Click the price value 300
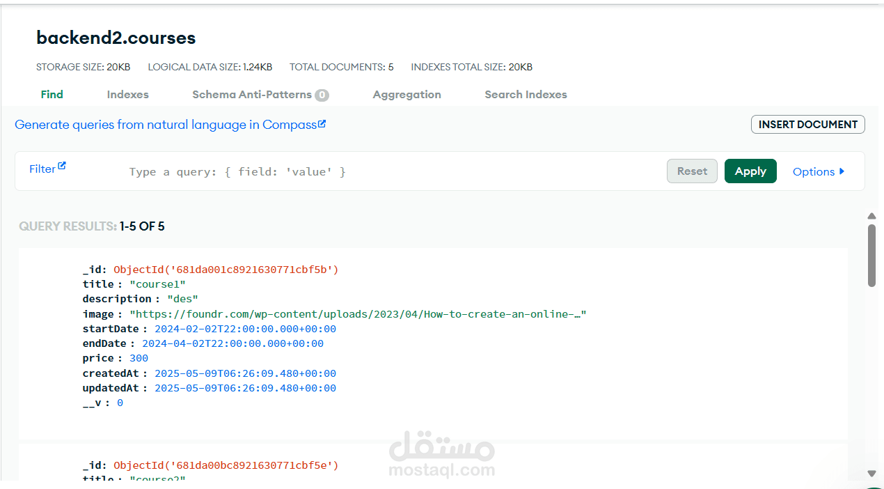Viewport: 884px width, 489px height. coord(139,358)
